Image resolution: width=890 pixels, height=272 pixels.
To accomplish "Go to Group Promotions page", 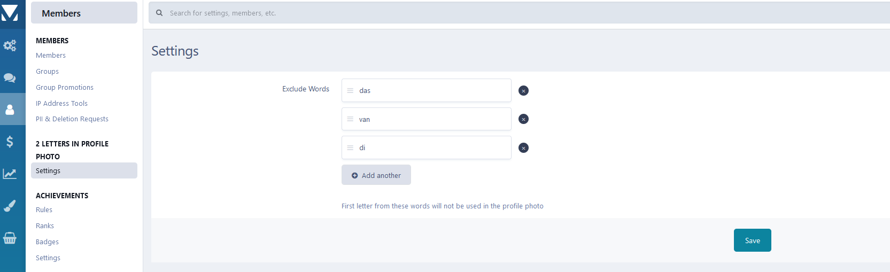I will click(x=65, y=88).
